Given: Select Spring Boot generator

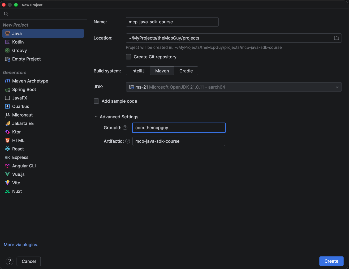Looking at the screenshot, I should 43,89.
